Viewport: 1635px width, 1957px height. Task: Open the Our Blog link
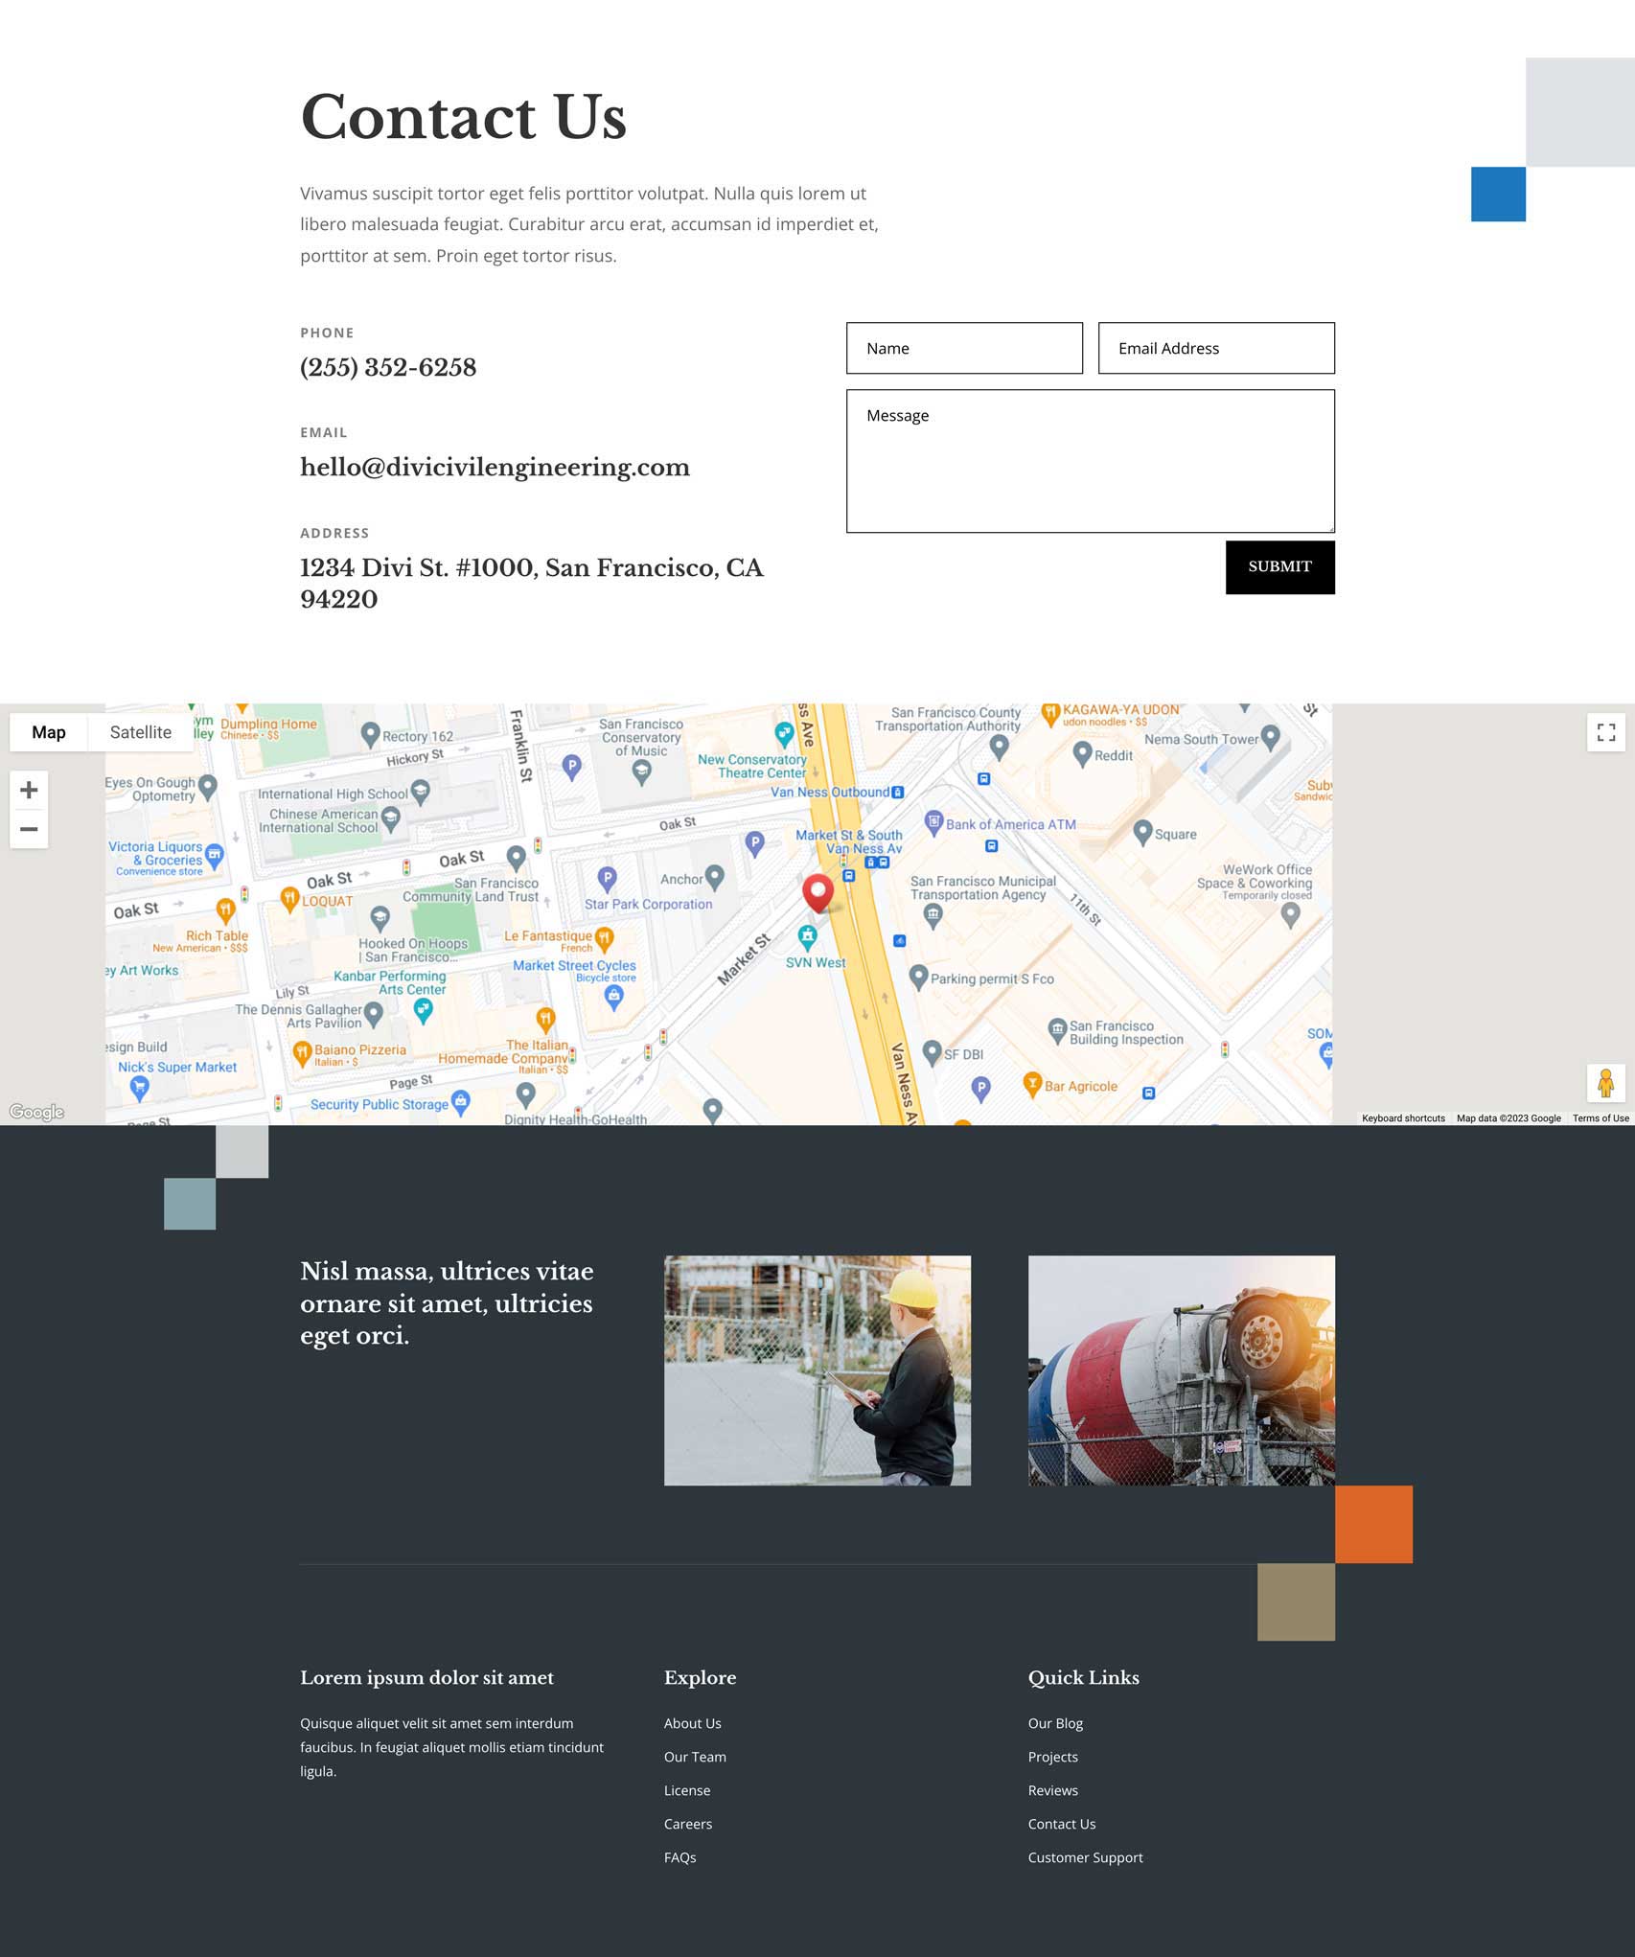(x=1054, y=1723)
